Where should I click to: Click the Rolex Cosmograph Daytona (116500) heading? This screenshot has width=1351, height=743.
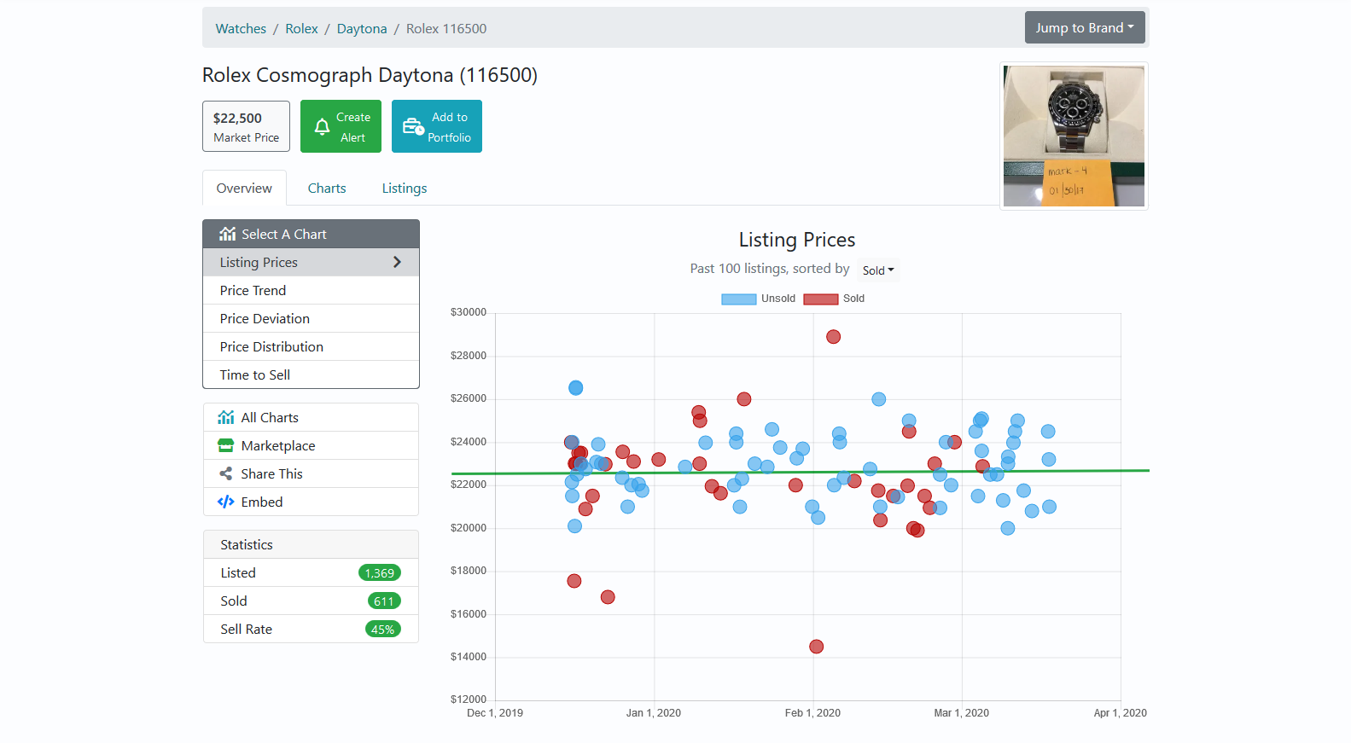370,75
